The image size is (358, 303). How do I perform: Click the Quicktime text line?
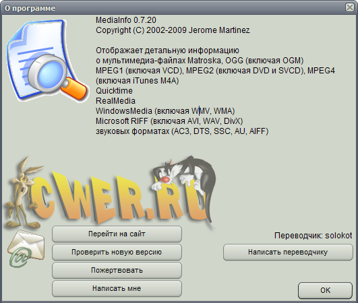tap(114, 91)
